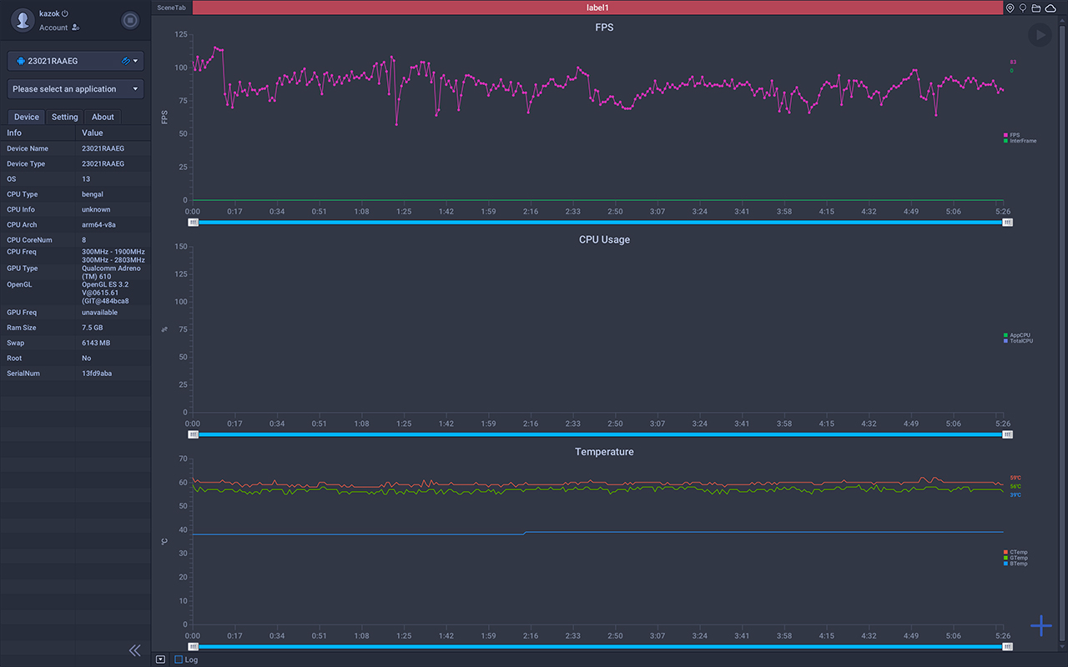1068x667 pixels.
Task: Click the blue link connection icon
Action: pyautogui.click(x=125, y=61)
